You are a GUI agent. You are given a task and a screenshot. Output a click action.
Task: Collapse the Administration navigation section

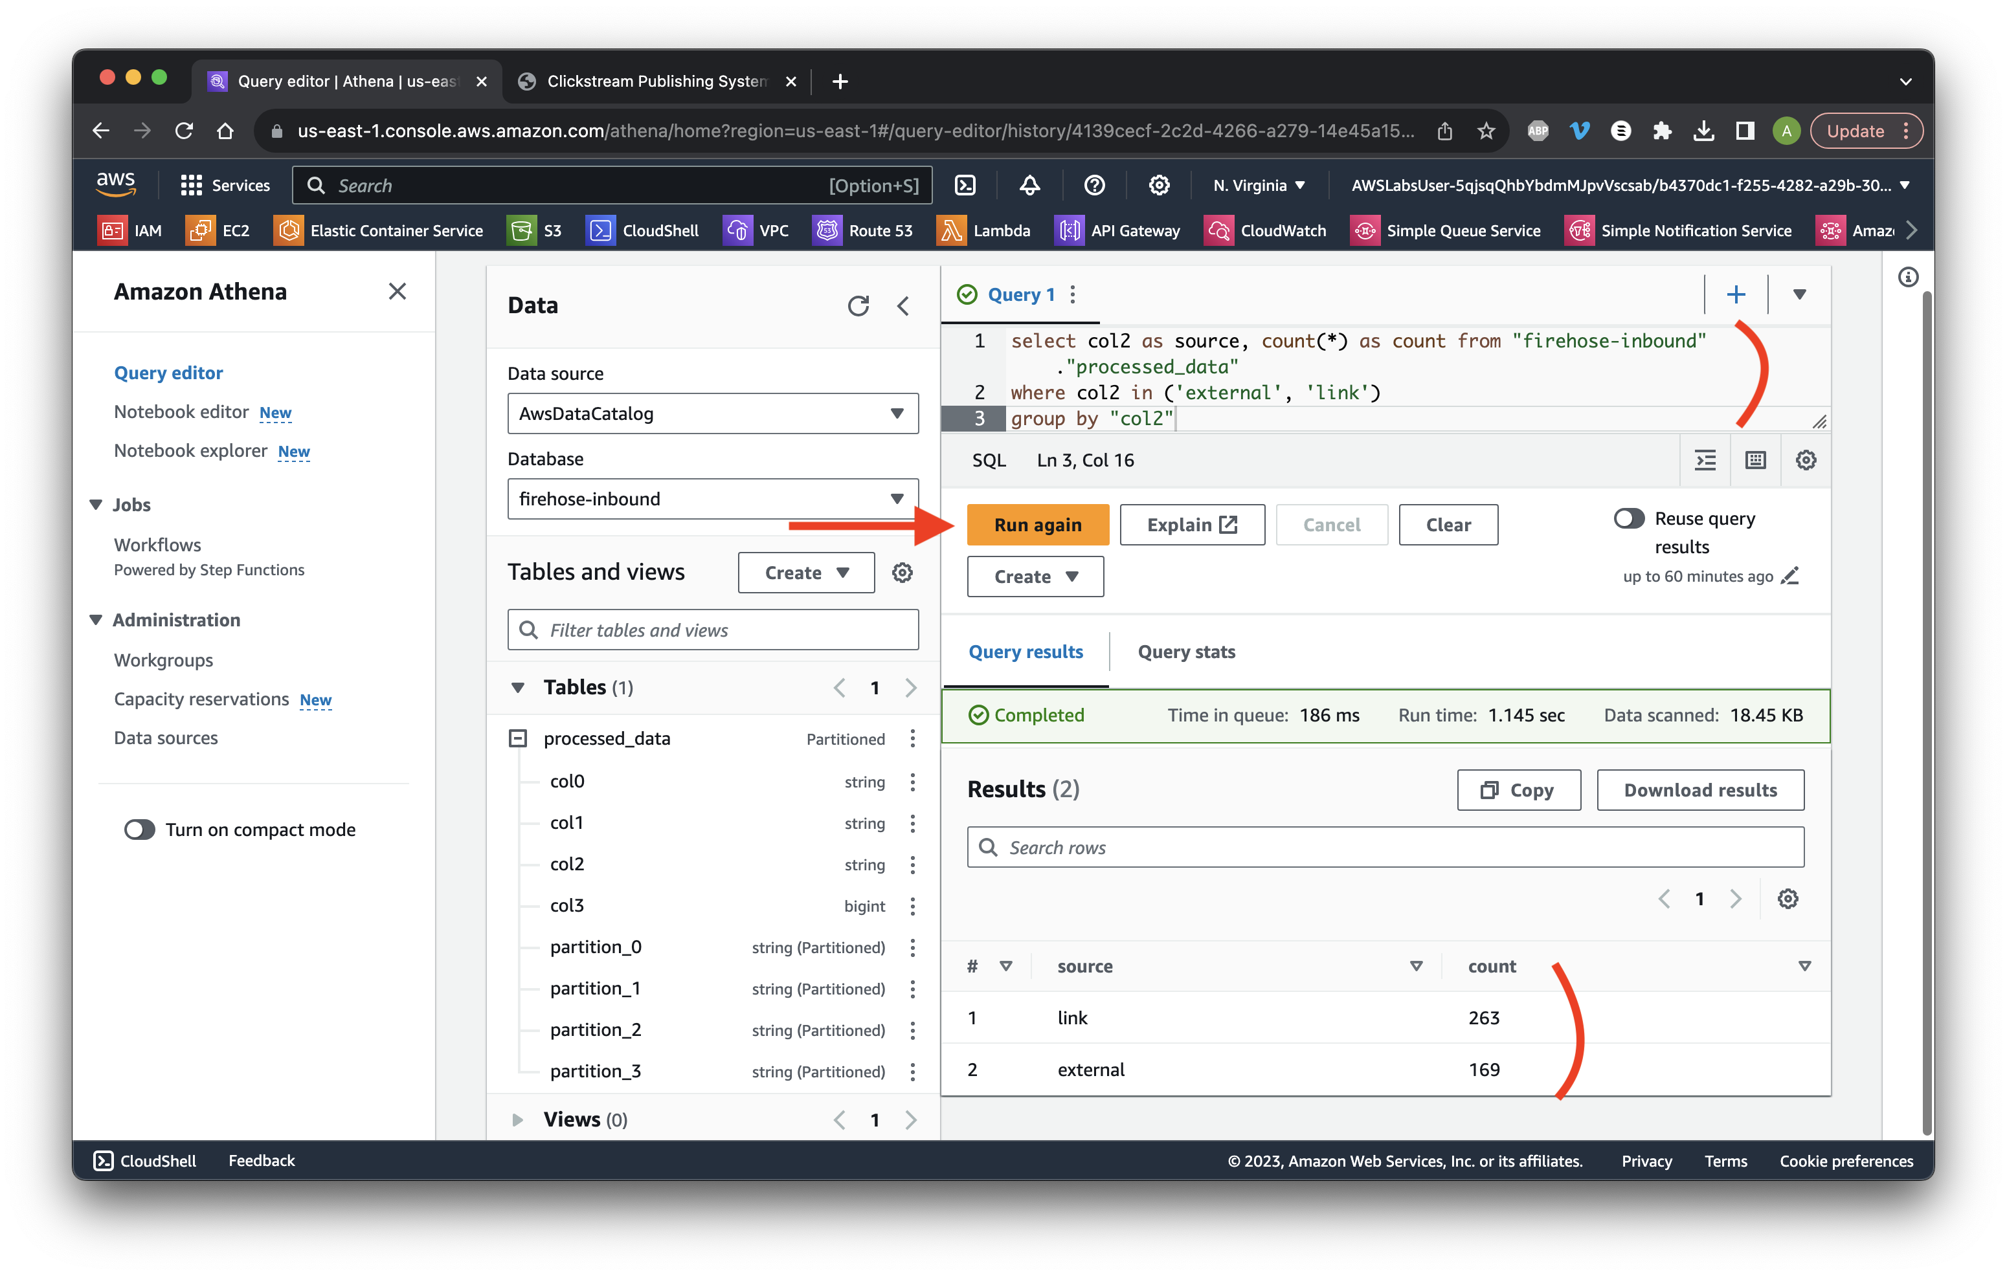click(96, 620)
